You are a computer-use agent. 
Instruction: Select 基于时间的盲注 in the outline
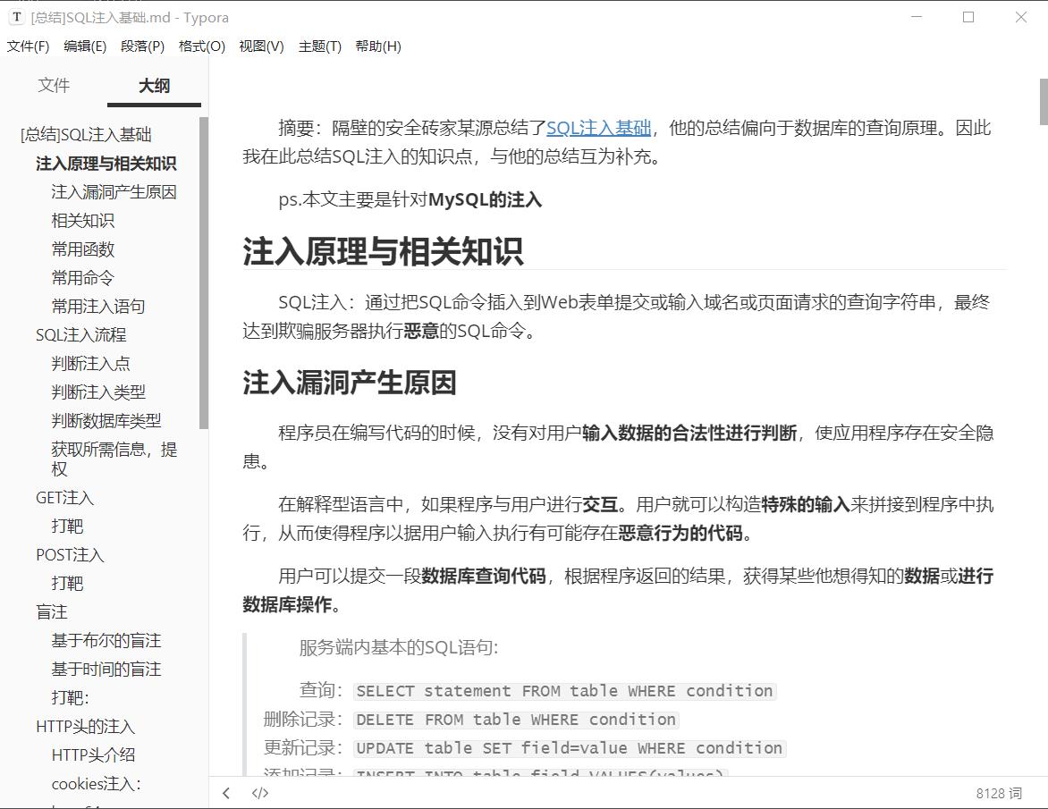(x=107, y=670)
